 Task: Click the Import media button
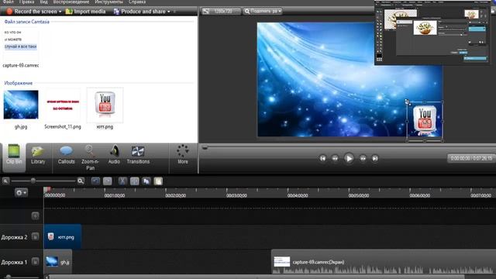[x=85, y=12]
